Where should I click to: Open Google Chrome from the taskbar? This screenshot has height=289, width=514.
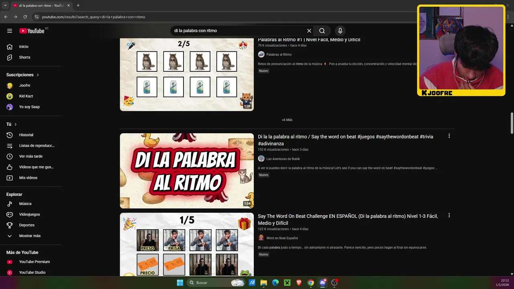click(311, 283)
